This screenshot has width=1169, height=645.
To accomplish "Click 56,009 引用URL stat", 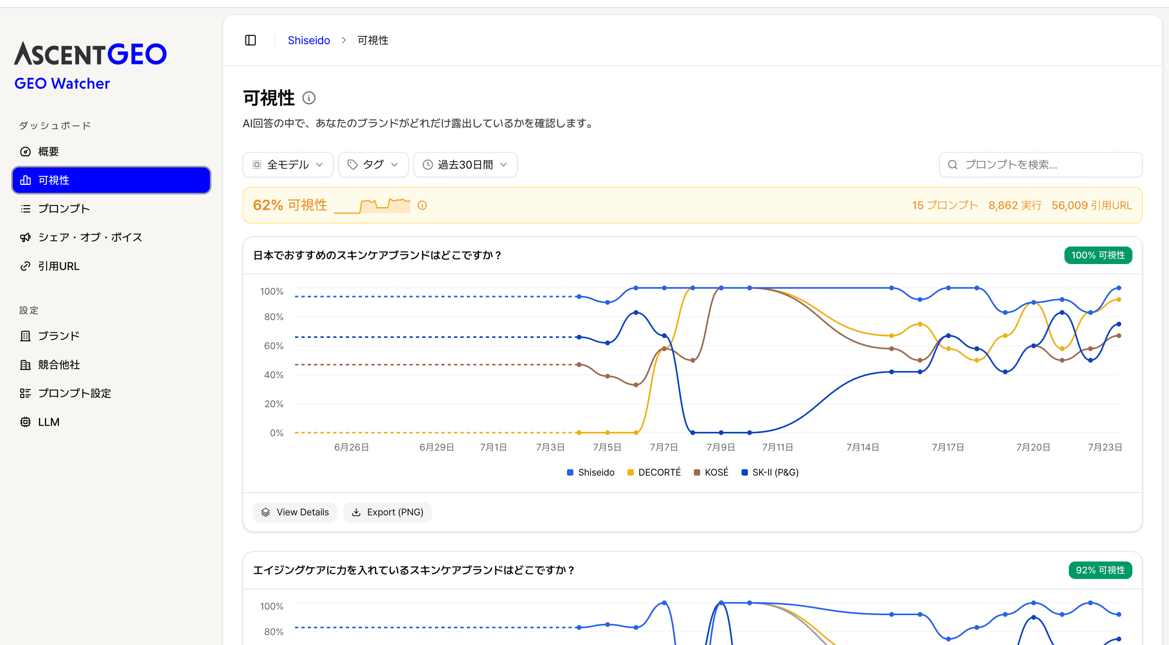I will point(1091,206).
